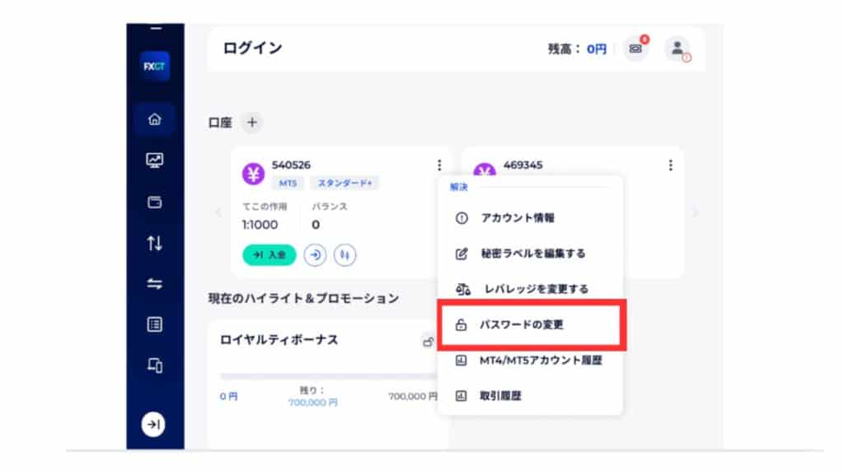Click the green 入金 deposit button

tap(270, 255)
